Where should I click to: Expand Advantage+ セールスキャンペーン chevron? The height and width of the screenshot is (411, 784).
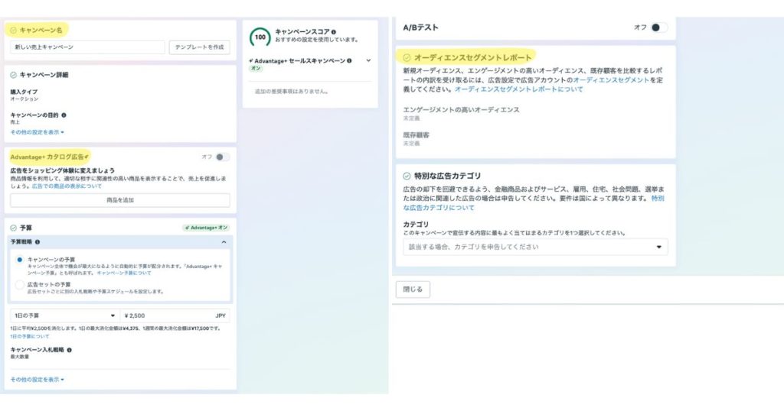pos(368,60)
